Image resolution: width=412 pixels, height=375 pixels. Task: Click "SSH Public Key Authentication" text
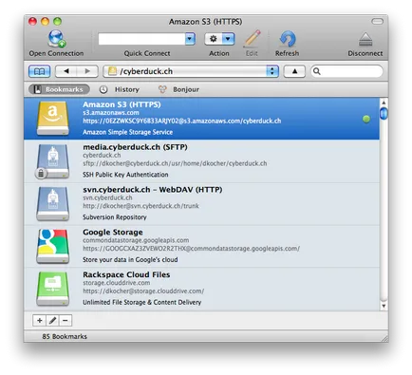coord(125,175)
